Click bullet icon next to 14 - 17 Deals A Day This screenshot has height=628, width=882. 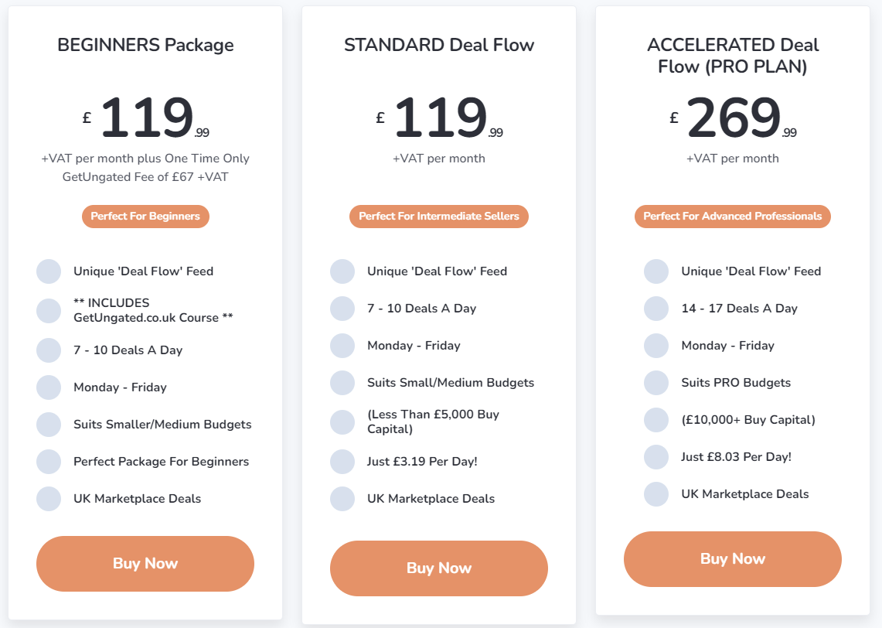click(x=656, y=309)
